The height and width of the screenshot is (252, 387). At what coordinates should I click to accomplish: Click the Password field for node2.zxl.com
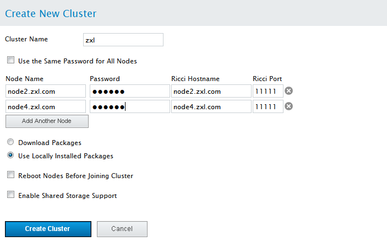pos(130,91)
